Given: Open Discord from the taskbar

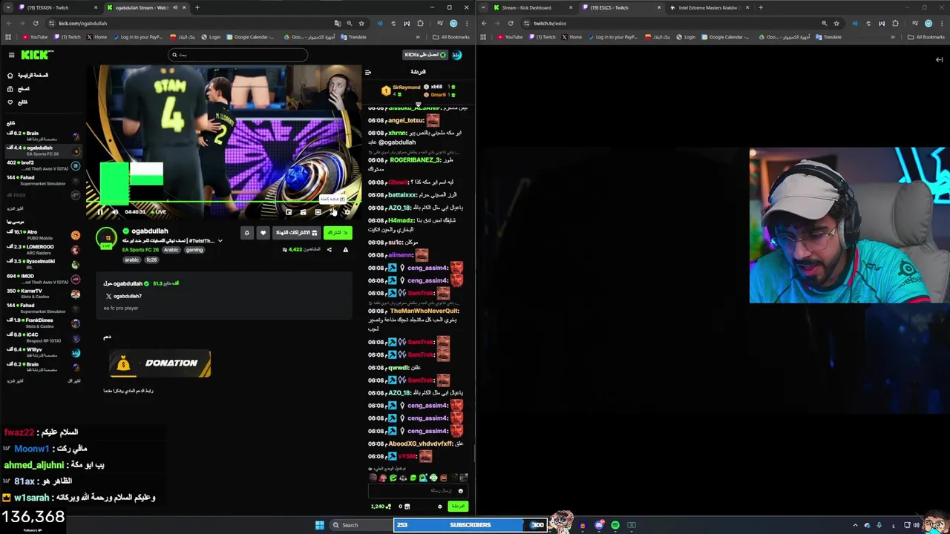Looking at the screenshot, I should point(599,525).
